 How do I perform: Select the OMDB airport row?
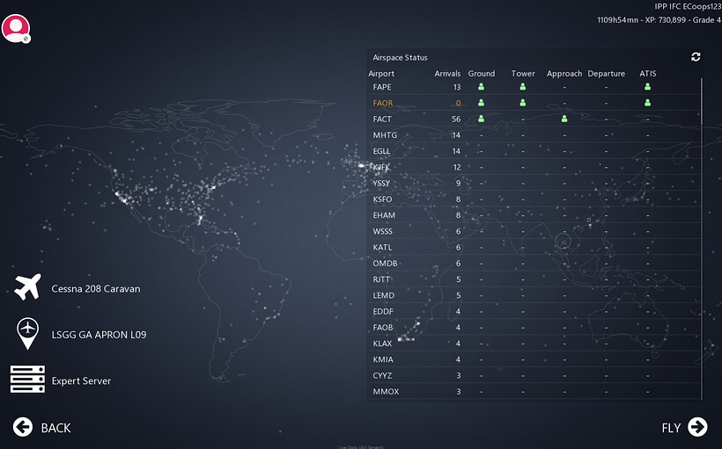coord(534,264)
